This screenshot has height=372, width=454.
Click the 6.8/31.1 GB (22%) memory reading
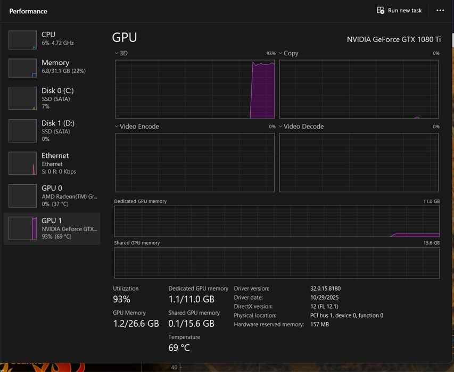point(63,71)
